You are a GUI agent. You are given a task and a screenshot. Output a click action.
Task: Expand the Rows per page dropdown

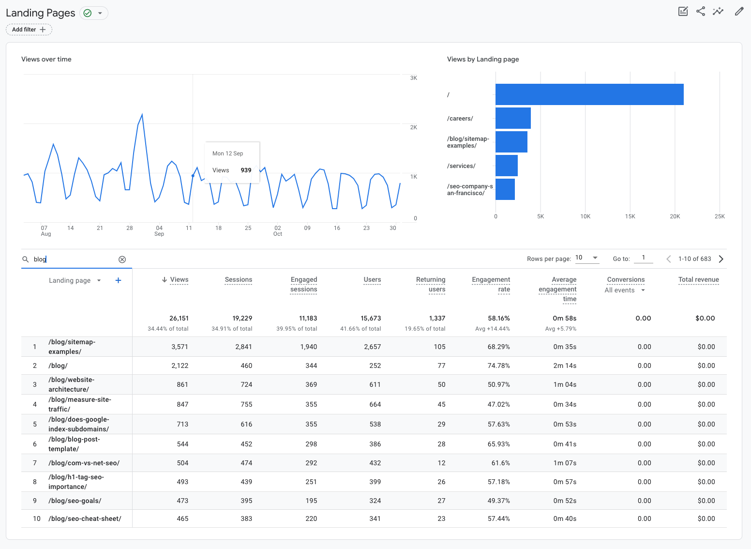(586, 258)
